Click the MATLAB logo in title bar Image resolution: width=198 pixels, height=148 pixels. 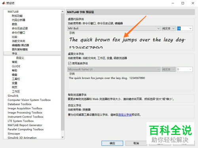(4, 3)
